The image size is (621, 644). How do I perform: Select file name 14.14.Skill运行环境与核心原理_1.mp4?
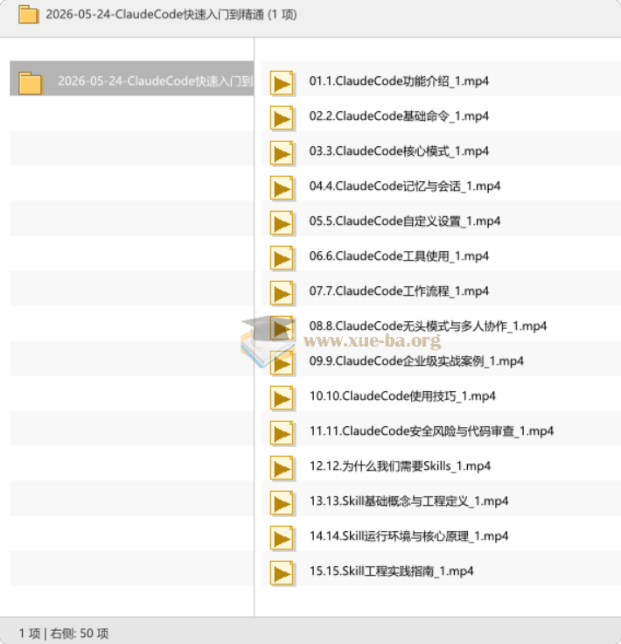tap(408, 536)
